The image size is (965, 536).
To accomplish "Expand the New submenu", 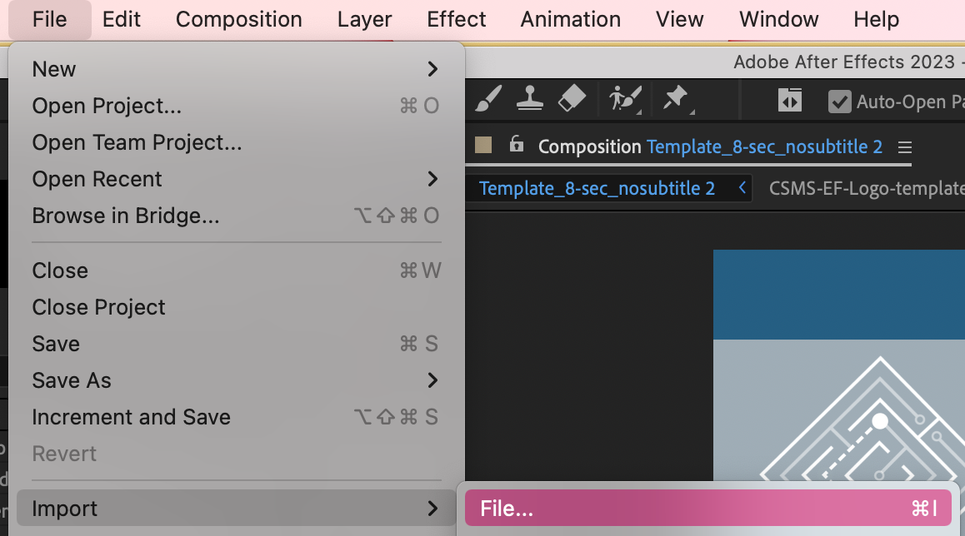I will [x=237, y=69].
